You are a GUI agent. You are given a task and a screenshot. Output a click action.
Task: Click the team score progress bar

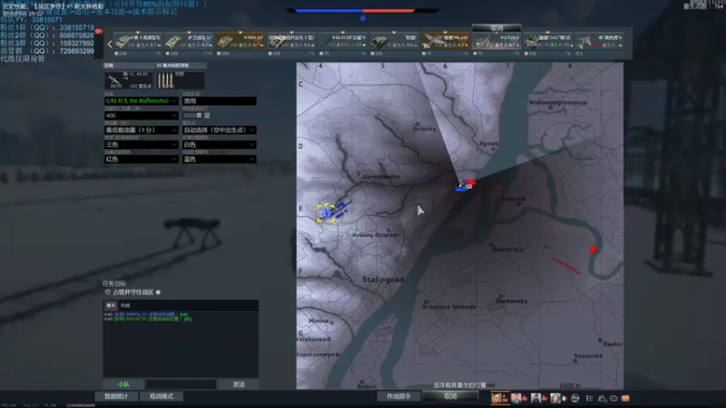coord(363,10)
